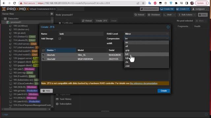Viewport: 211px width, 118px height.
Task: Click the Proxmox search field
Action: (70, 9)
